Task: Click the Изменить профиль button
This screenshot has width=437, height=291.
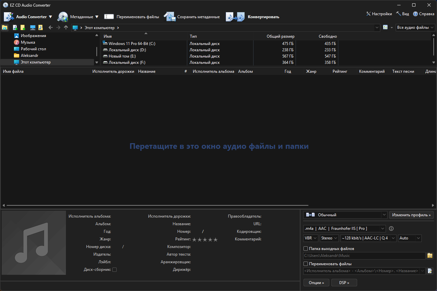Action: [x=411, y=215]
